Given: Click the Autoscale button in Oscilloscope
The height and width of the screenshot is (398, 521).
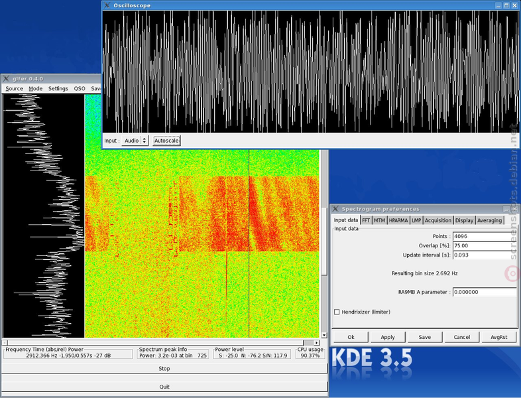Looking at the screenshot, I should pyautogui.click(x=166, y=141).
